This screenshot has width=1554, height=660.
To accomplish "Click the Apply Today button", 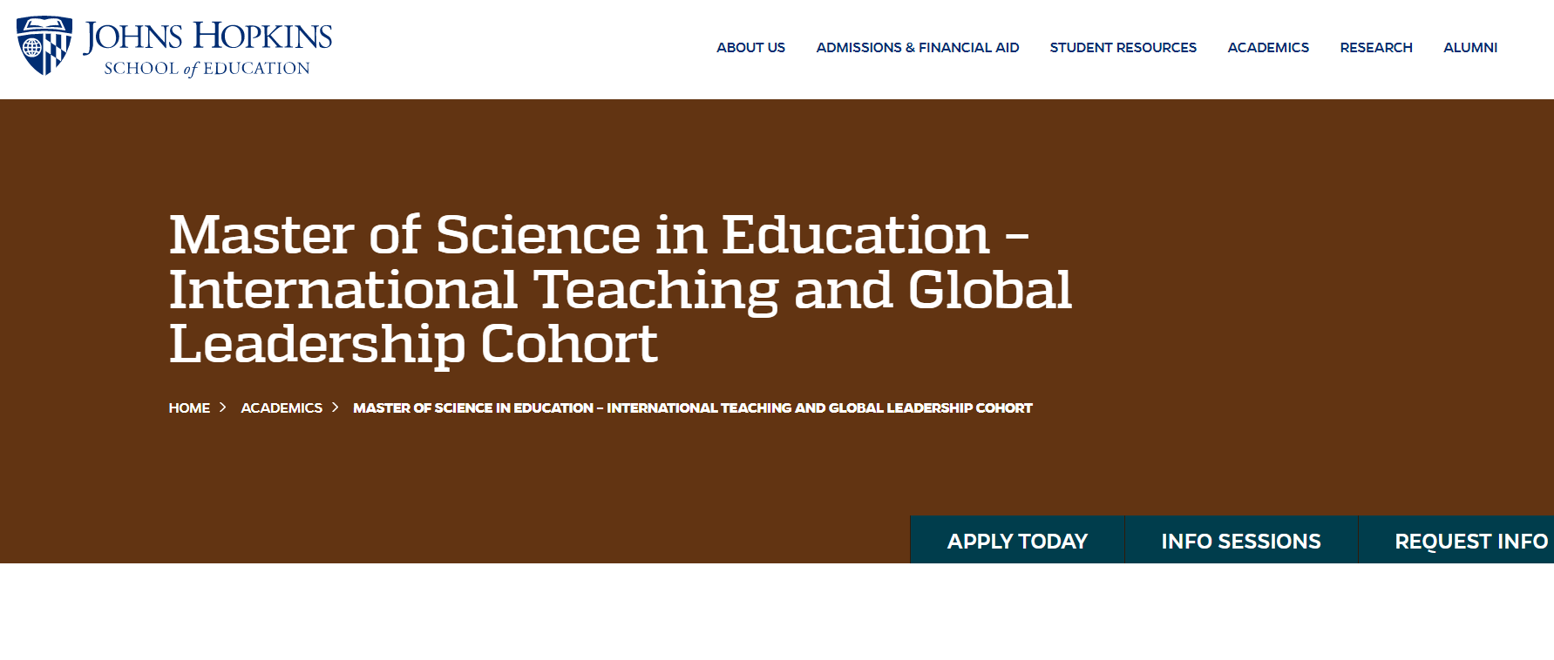I will 1017,540.
